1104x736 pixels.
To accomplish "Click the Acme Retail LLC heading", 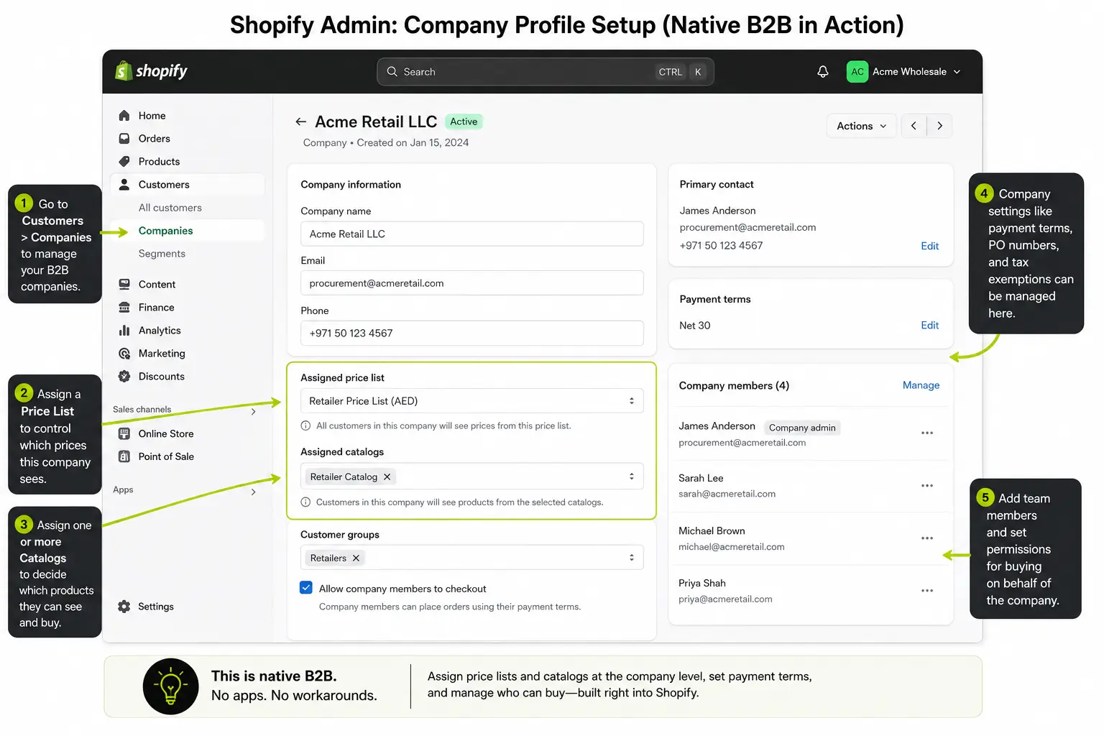I will (x=376, y=122).
